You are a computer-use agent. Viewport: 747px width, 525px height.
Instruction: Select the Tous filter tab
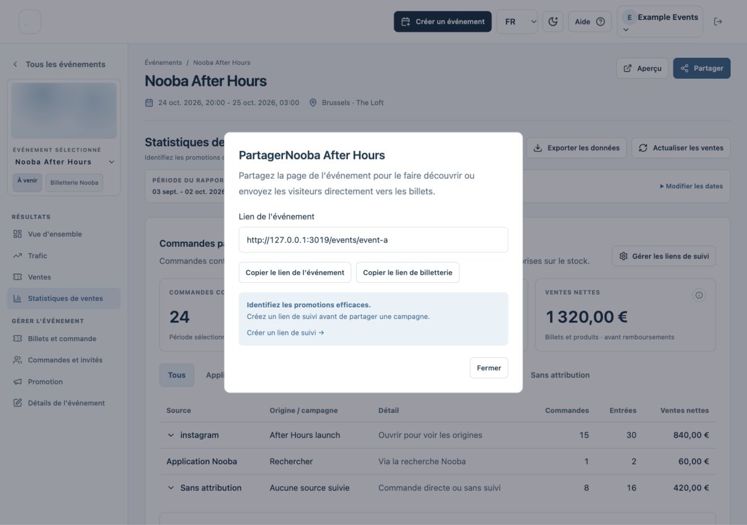coord(177,375)
